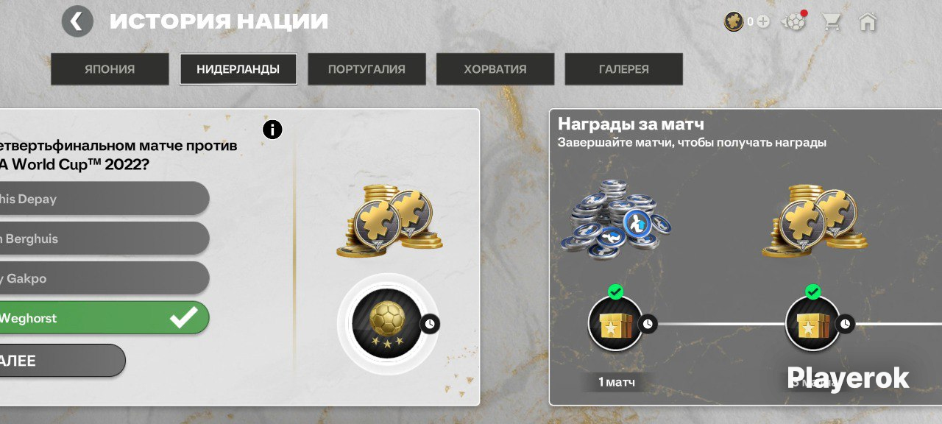Open the second gift box milestone reward
The image size is (942, 424).
pos(813,323)
